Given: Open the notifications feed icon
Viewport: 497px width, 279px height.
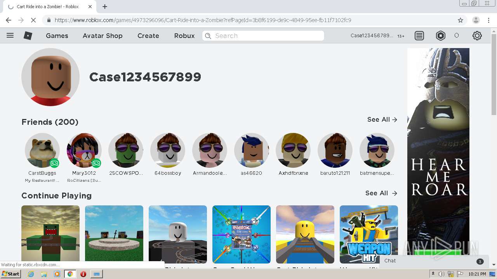Looking at the screenshot, I should coord(419,36).
